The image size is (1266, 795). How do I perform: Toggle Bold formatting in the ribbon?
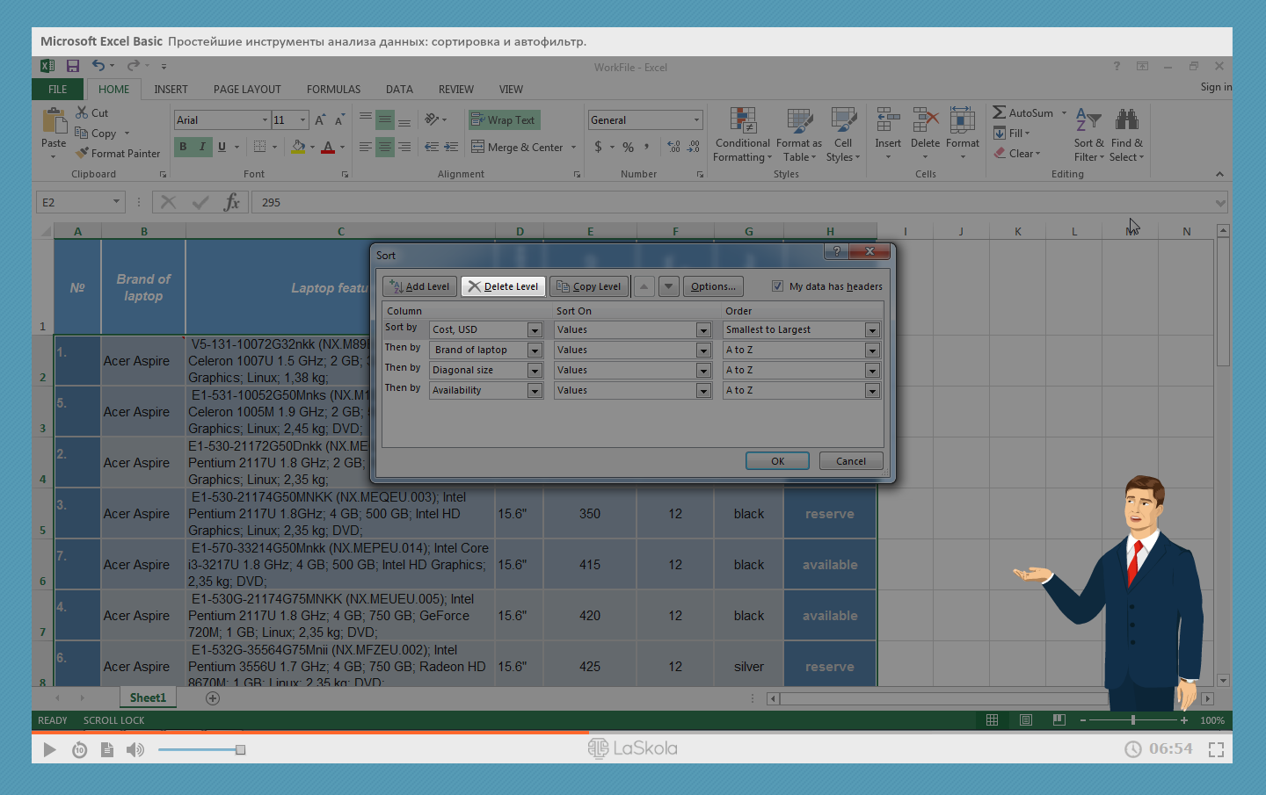point(183,147)
